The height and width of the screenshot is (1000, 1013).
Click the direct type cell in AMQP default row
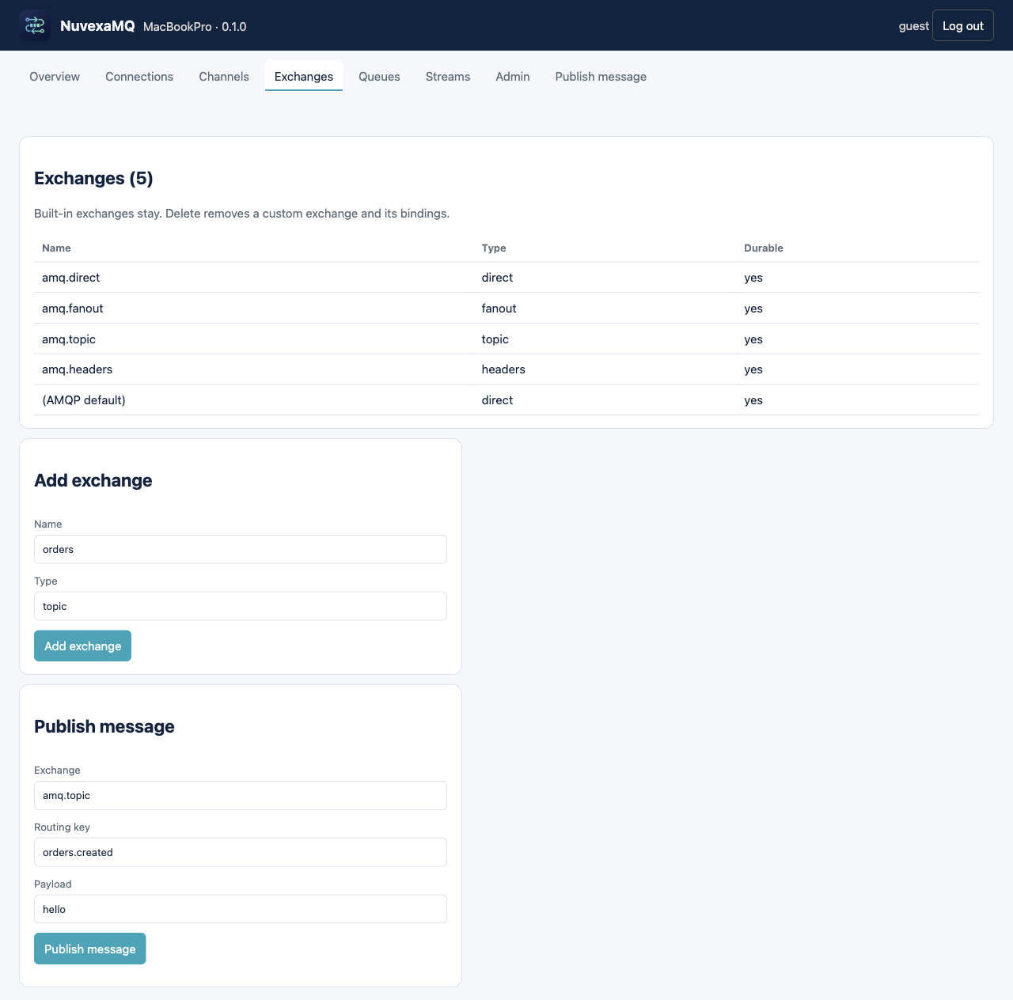pos(497,400)
